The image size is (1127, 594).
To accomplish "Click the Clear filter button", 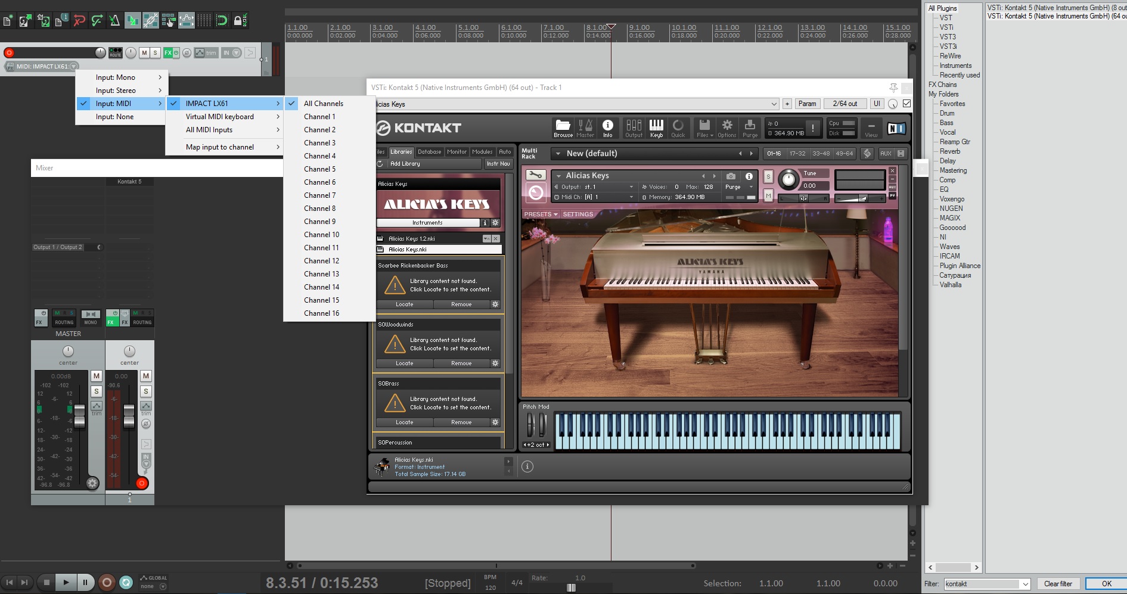I will 1058,584.
